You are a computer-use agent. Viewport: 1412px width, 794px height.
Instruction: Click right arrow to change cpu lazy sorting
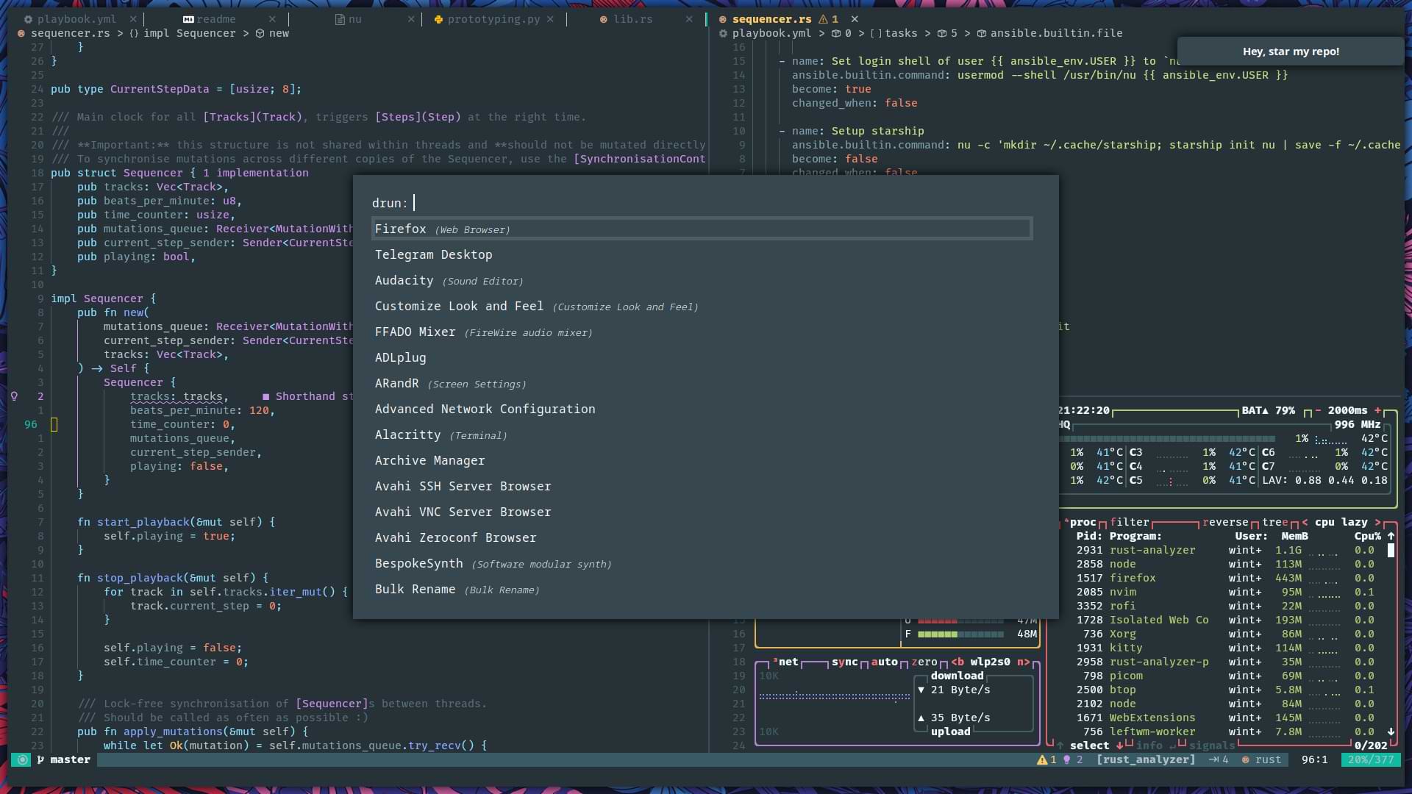1377,522
